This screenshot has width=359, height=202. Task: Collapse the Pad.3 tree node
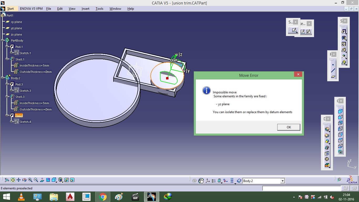[x=7, y=84]
